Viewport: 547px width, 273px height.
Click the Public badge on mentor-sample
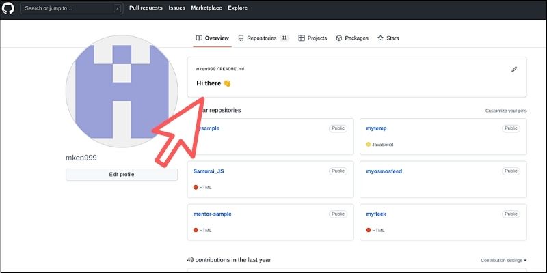[338, 214]
